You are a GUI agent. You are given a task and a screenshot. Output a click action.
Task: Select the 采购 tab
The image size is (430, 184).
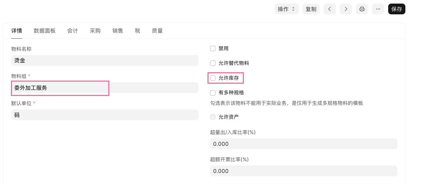pyautogui.click(x=95, y=31)
